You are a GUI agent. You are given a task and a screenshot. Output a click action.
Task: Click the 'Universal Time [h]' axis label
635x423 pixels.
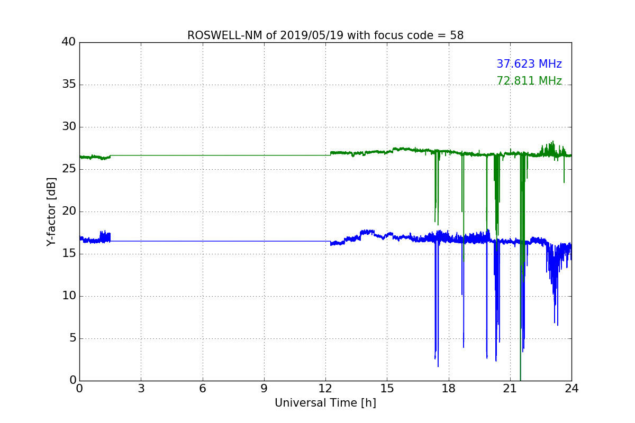pos(325,403)
